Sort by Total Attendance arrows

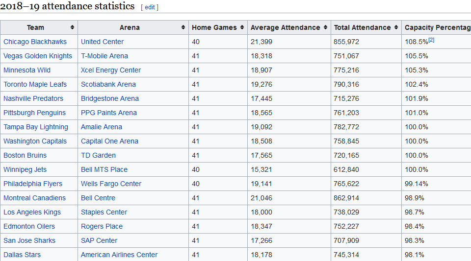coord(396,27)
